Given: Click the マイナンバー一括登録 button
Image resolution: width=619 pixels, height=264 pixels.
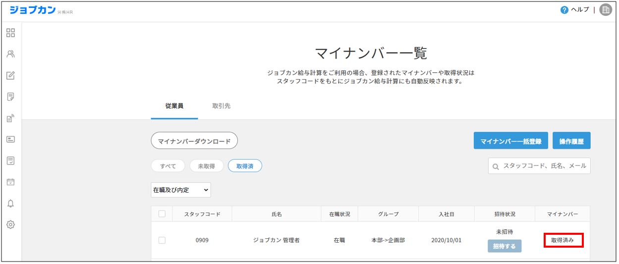Looking at the screenshot, I should pyautogui.click(x=510, y=141).
